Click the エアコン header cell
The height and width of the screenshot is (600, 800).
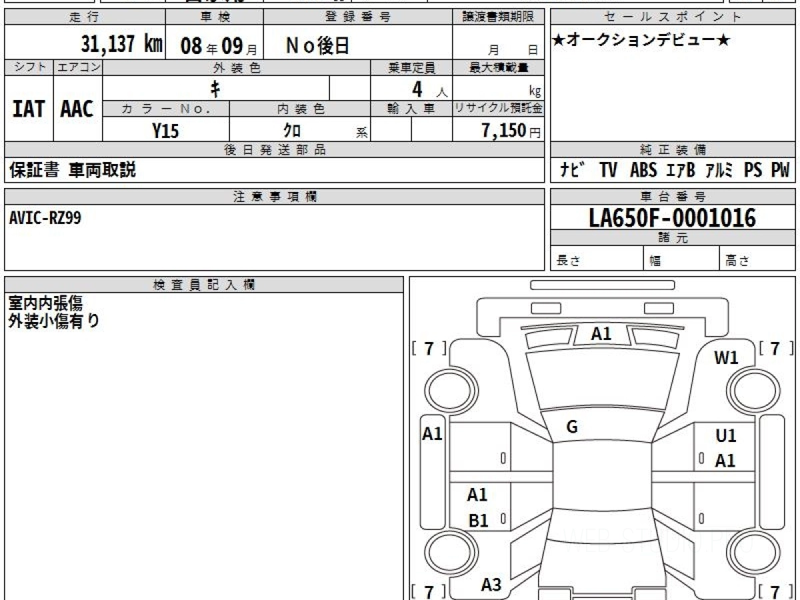(x=78, y=68)
